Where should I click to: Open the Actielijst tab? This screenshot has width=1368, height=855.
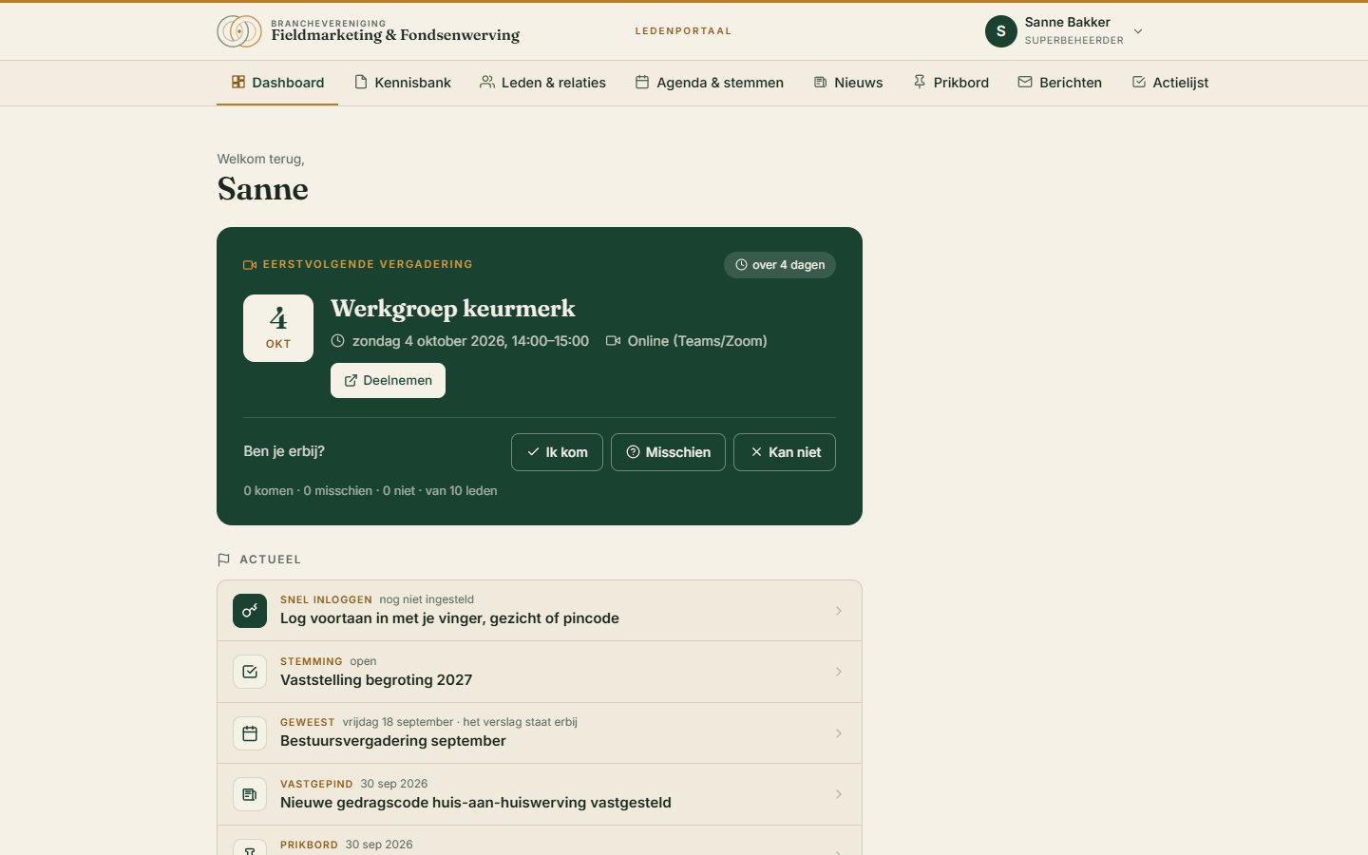(x=1170, y=83)
